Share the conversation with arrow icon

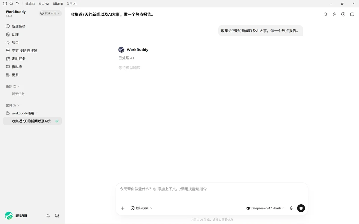334,14
